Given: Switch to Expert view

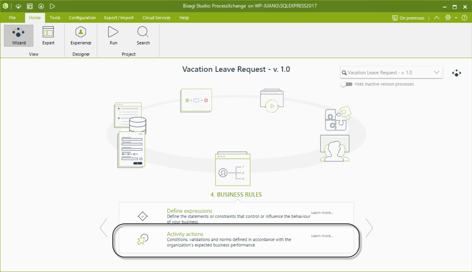Looking at the screenshot, I should 48,36.
